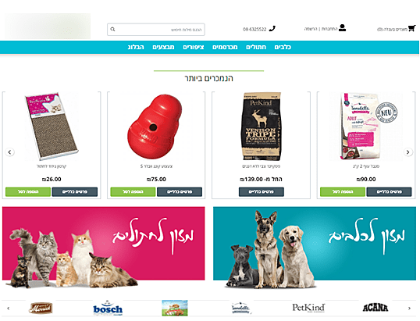Image resolution: width=420 pixels, height=321 pixels.
Task: Add the ₪26.00 cat scratcher to cart
Action: pyautogui.click(x=28, y=192)
